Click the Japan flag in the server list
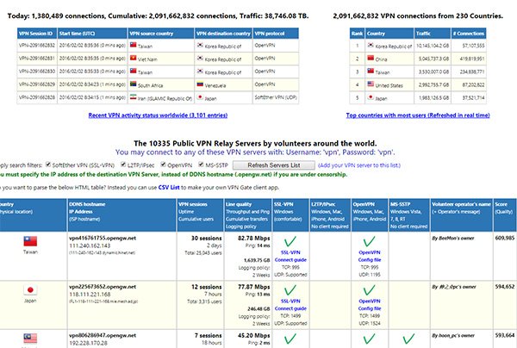The width and height of the screenshot is (517, 348). 30,290
